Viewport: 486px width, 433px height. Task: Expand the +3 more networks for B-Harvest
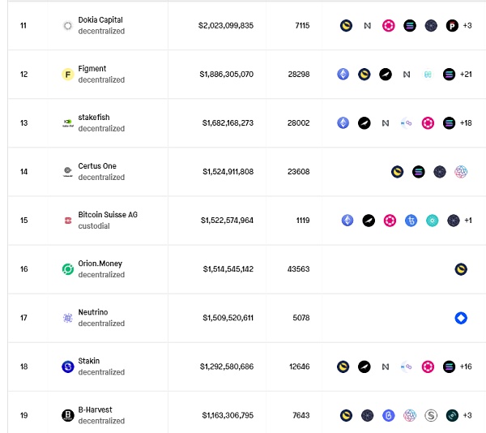pos(467,415)
